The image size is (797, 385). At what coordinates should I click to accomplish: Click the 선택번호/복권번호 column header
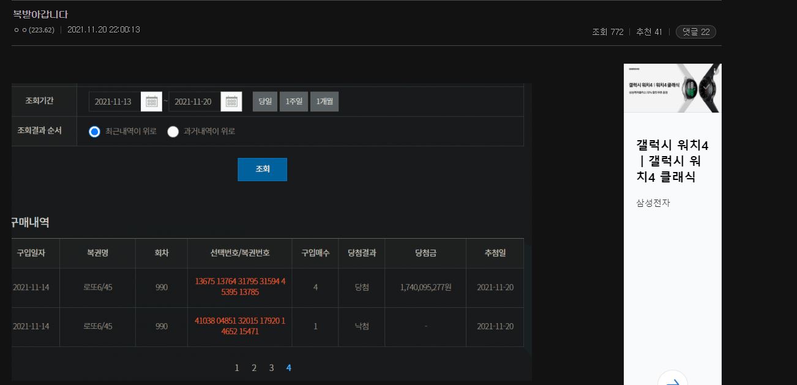click(240, 253)
